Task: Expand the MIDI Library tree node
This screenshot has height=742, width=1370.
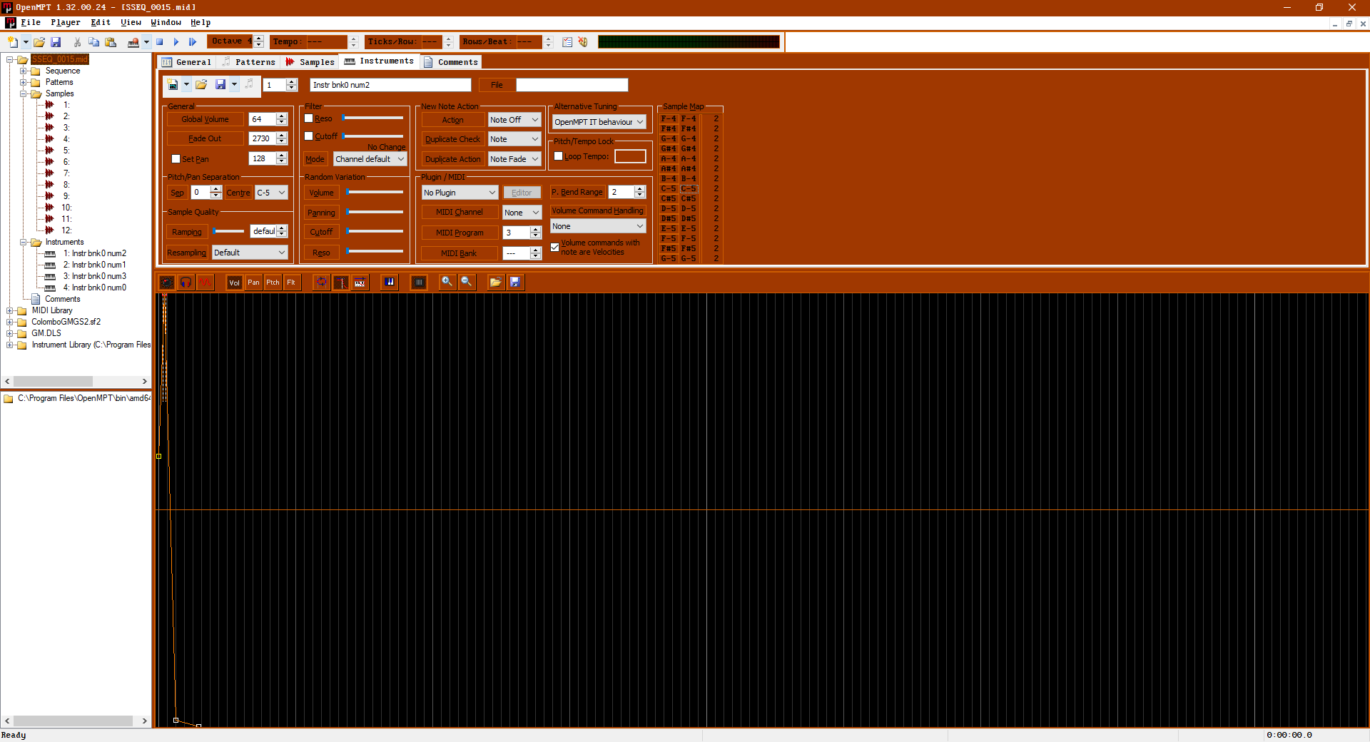Action: point(10,310)
